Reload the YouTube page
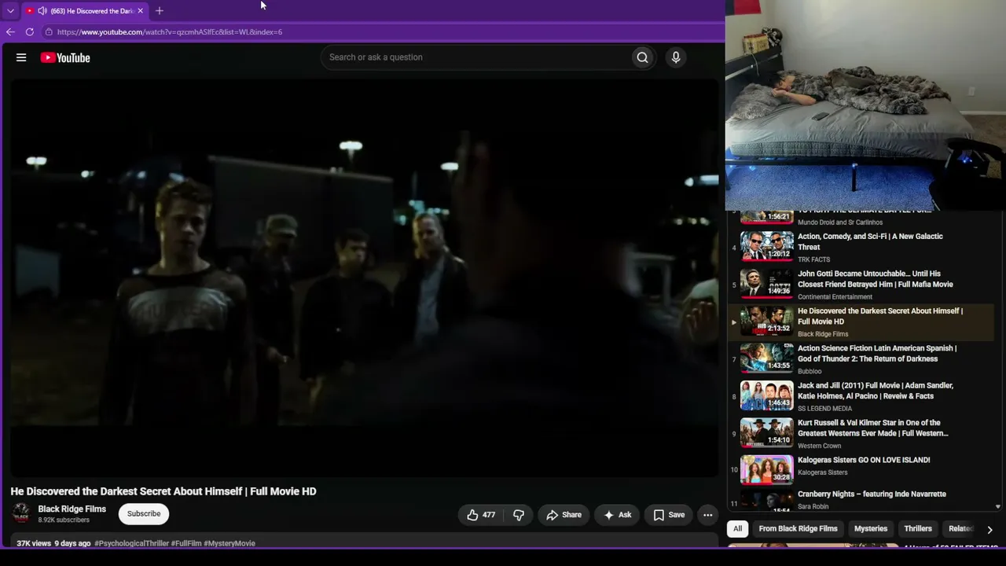This screenshot has height=566, width=1006. 30,32
